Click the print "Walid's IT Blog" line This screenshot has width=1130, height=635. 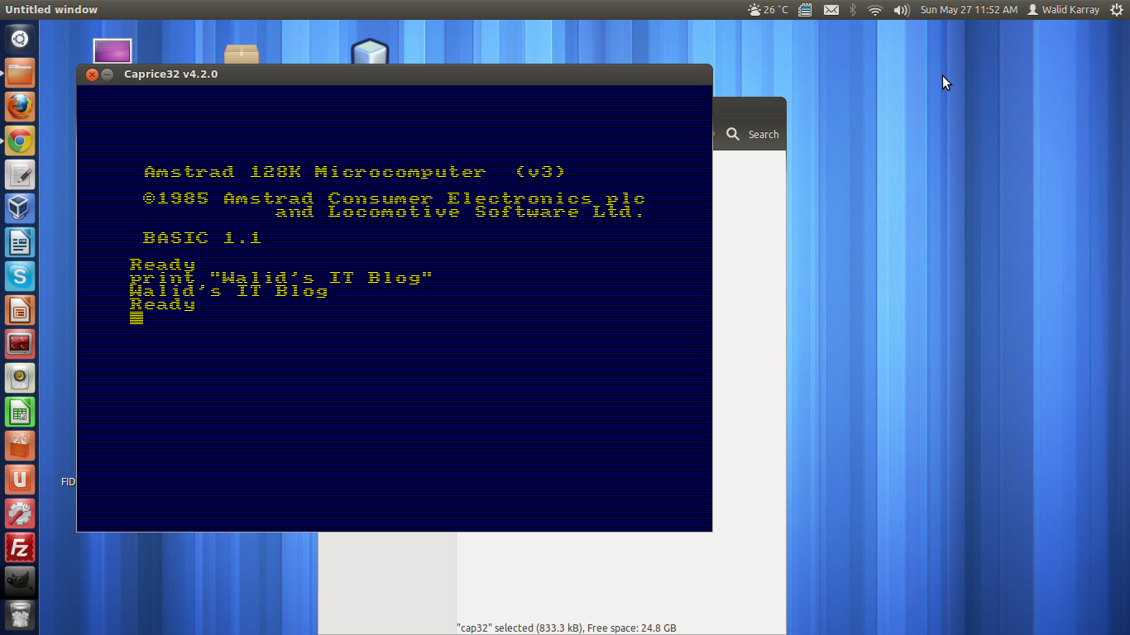point(281,278)
